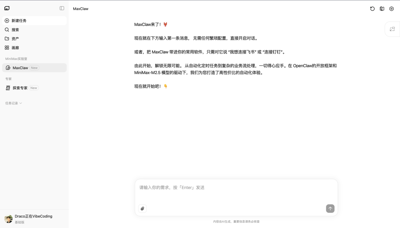The height and width of the screenshot is (228, 400).
Task: Open the hexagon settings icon in the header
Action: point(391,9)
